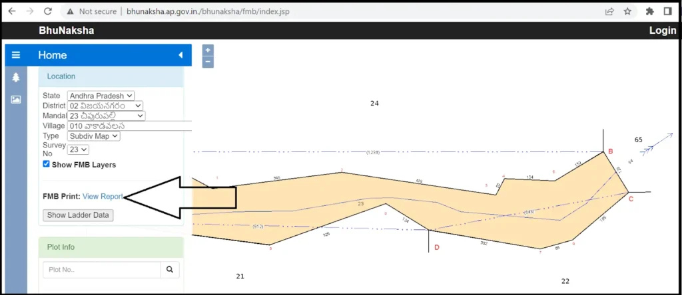The height and width of the screenshot is (295, 682).
Task: Toggle the browser side panel icon
Action: (x=667, y=12)
